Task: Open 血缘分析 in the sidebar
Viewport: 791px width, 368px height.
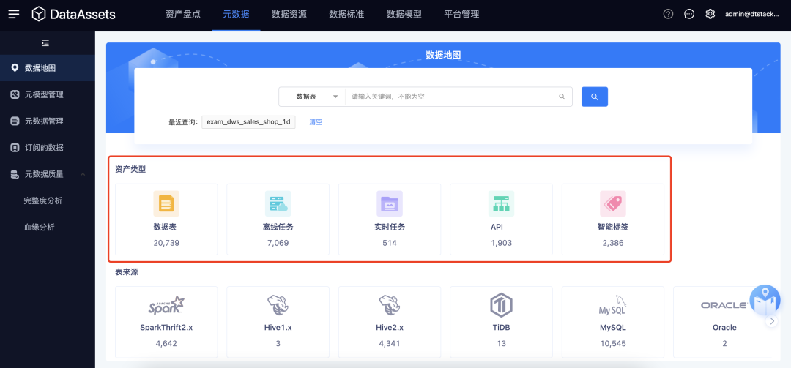Action: coord(39,227)
